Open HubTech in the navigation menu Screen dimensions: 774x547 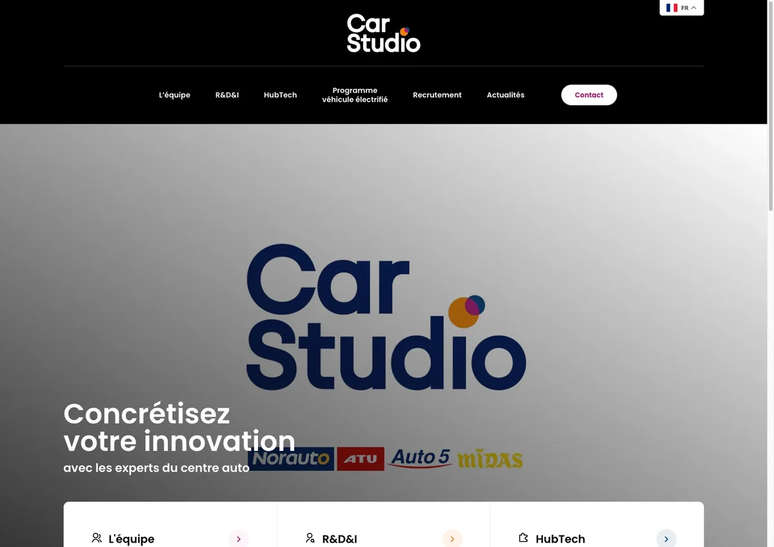click(281, 95)
